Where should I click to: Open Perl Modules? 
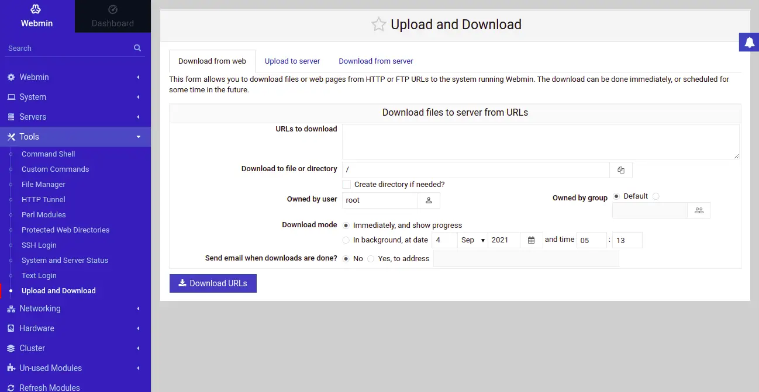pos(43,214)
